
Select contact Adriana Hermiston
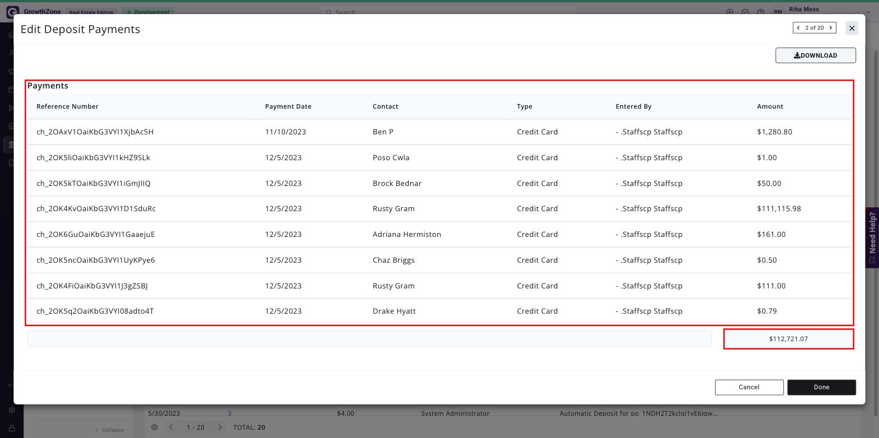(x=407, y=235)
